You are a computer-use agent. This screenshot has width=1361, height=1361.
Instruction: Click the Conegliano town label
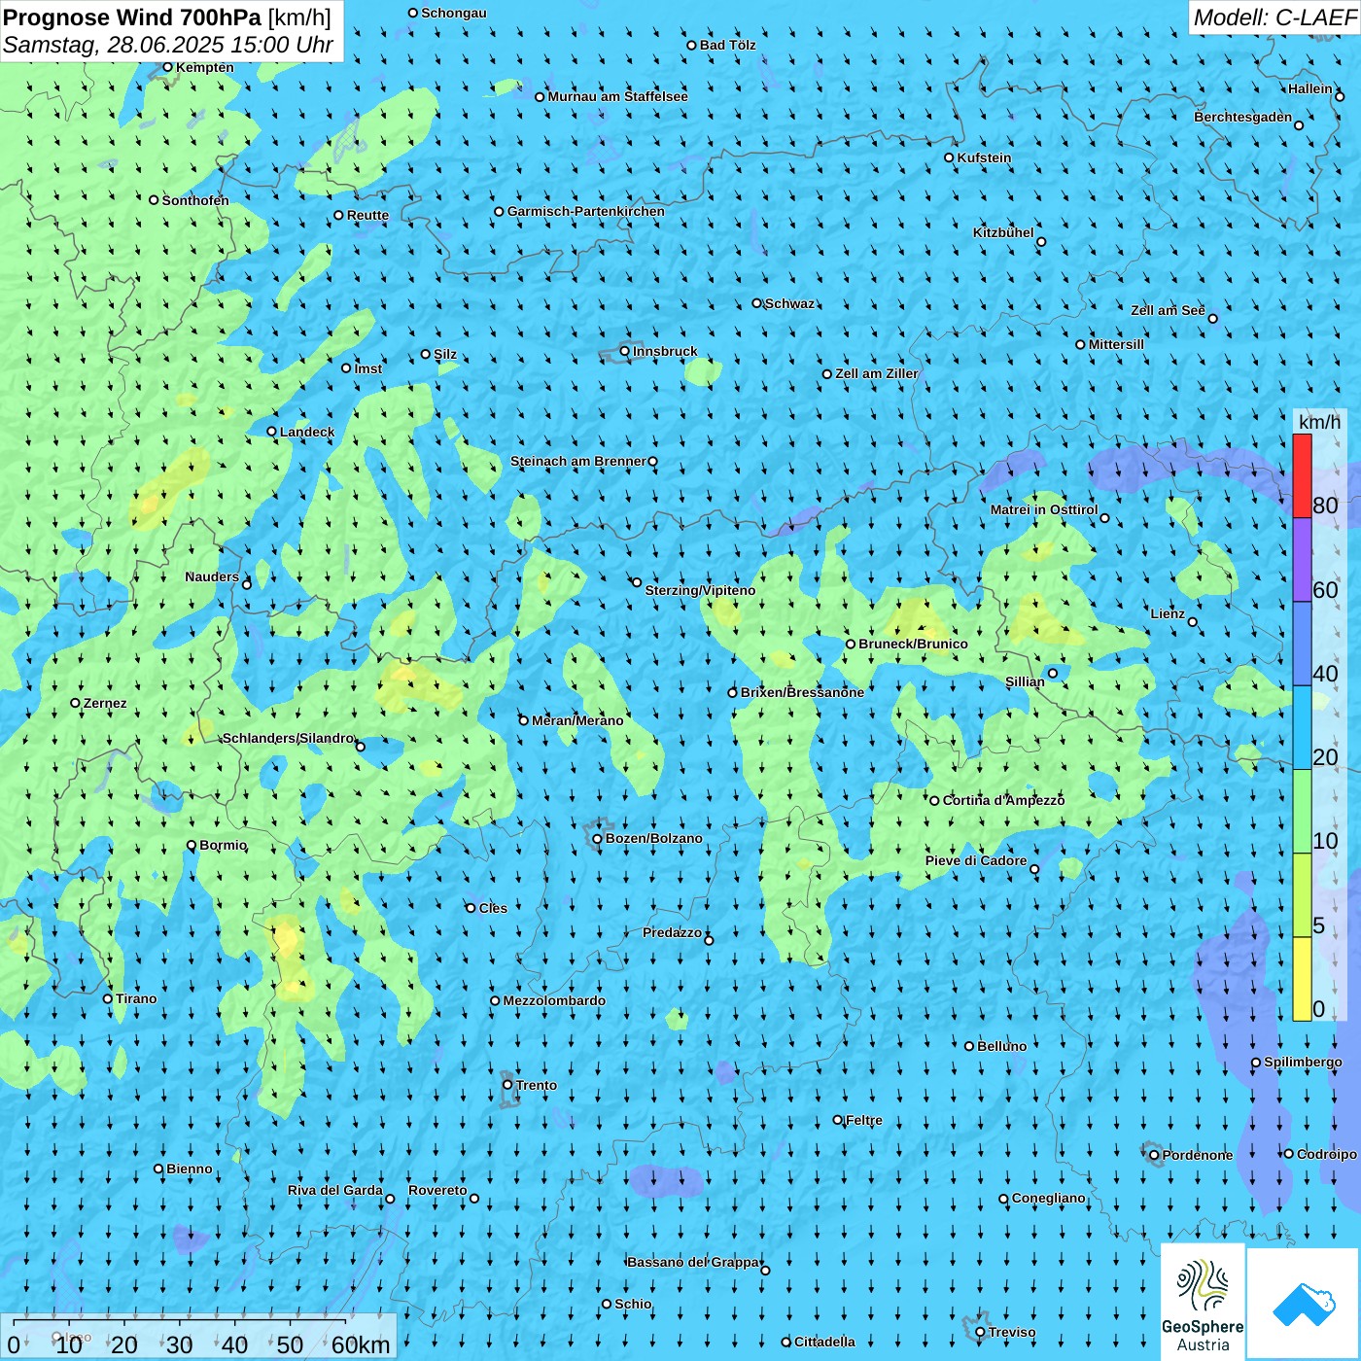pyautogui.click(x=1048, y=1198)
